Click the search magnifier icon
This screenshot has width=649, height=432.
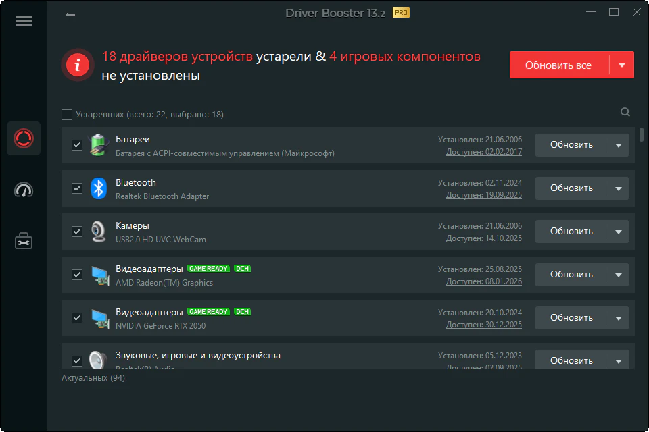coord(625,113)
